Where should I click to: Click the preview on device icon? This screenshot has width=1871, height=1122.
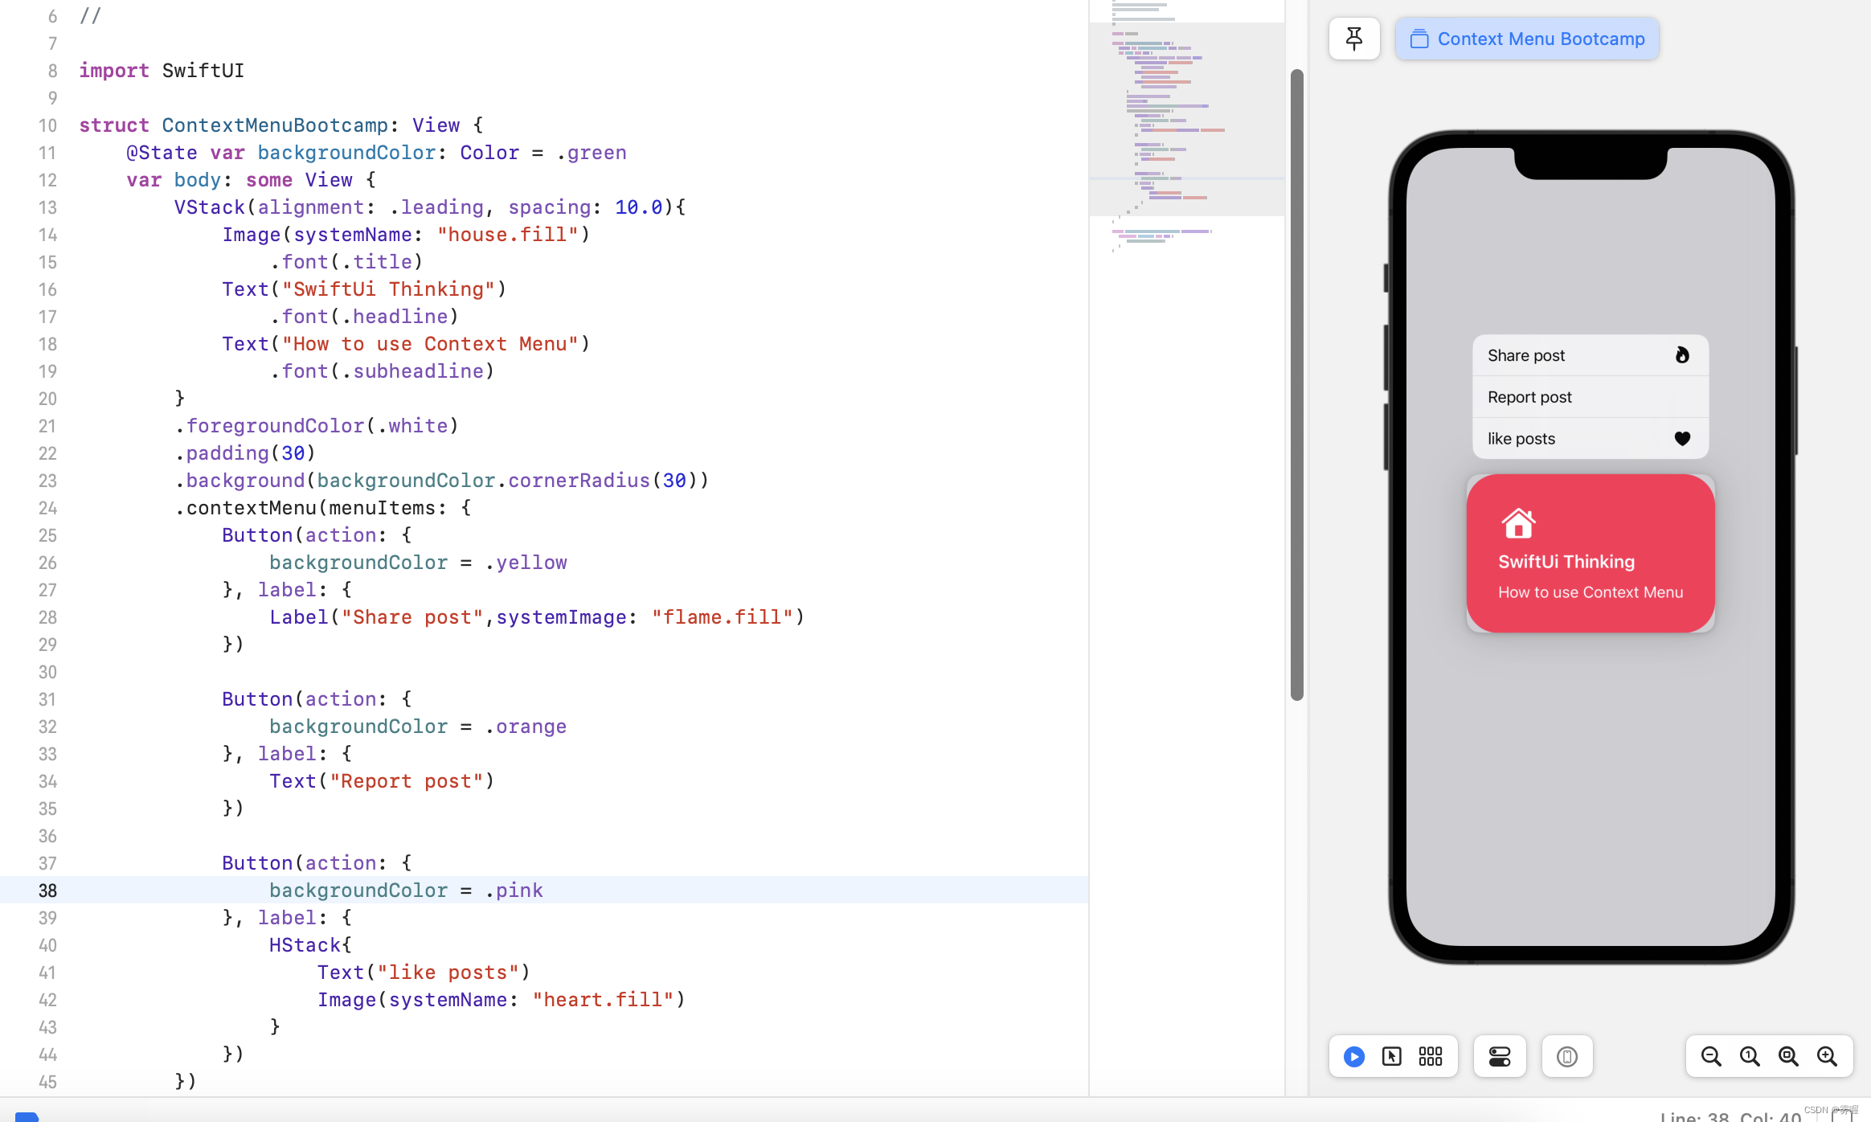click(x=1567, y=1056)
